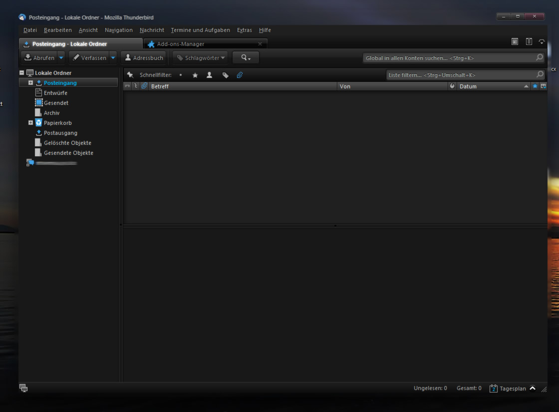Click the Adressbuch button
Image resolution: width=559 pixels, height=412 pixels.
144,58
